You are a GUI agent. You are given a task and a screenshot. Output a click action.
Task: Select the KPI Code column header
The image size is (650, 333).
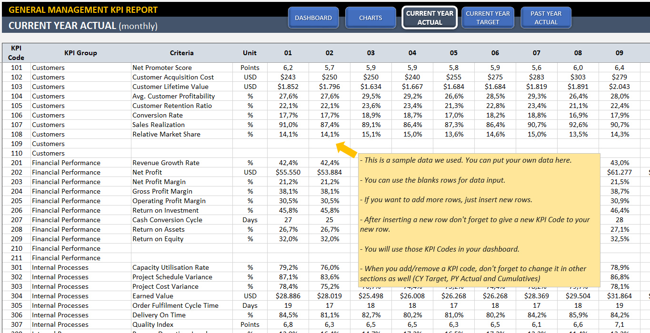(16, 52)
